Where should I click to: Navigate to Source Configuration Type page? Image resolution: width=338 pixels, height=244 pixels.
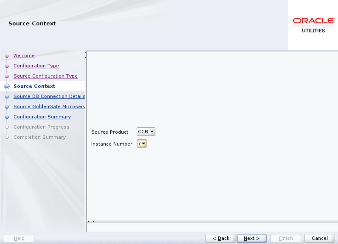point(46,76)
